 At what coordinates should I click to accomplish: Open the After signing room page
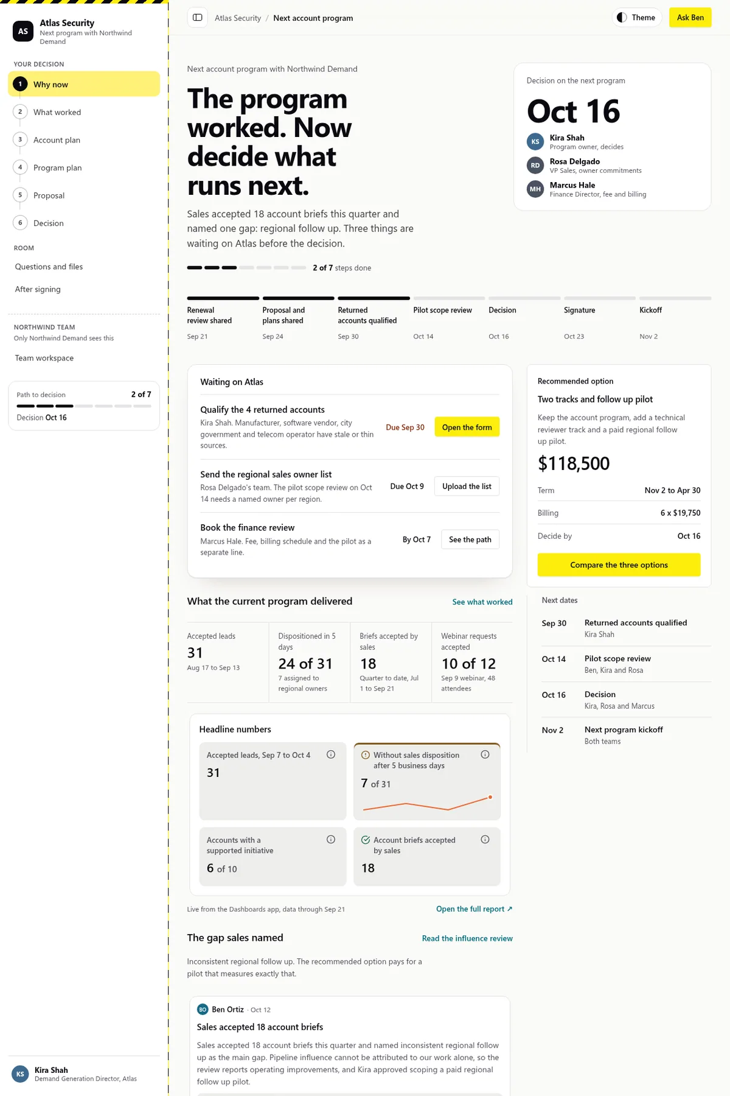(84, 289)
